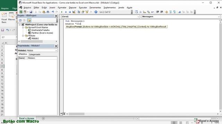Image resolution: width=222 pixels, height=124 pixels.
Task: Toggle bookmark with the blue flag icon
Action: tap(179, 12)
